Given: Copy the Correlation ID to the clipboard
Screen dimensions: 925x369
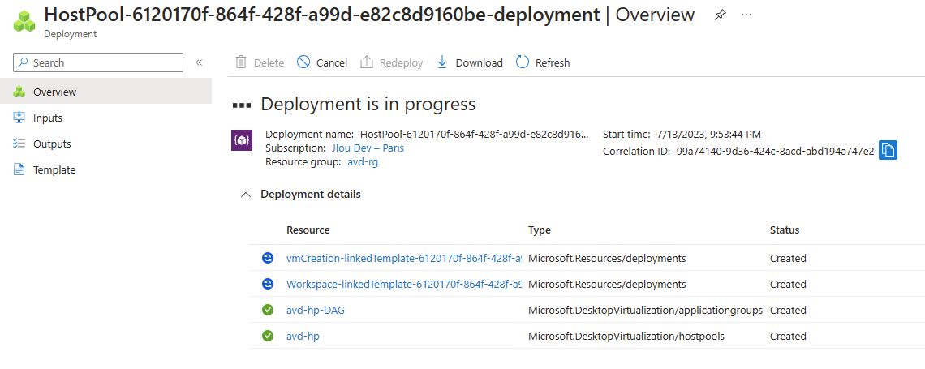Looking at the screenshot, I should [888, 150].
